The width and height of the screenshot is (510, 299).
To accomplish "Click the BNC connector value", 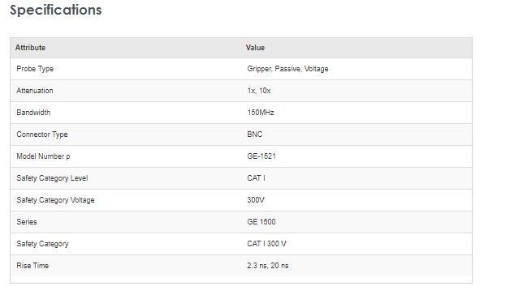I will 255,134.
